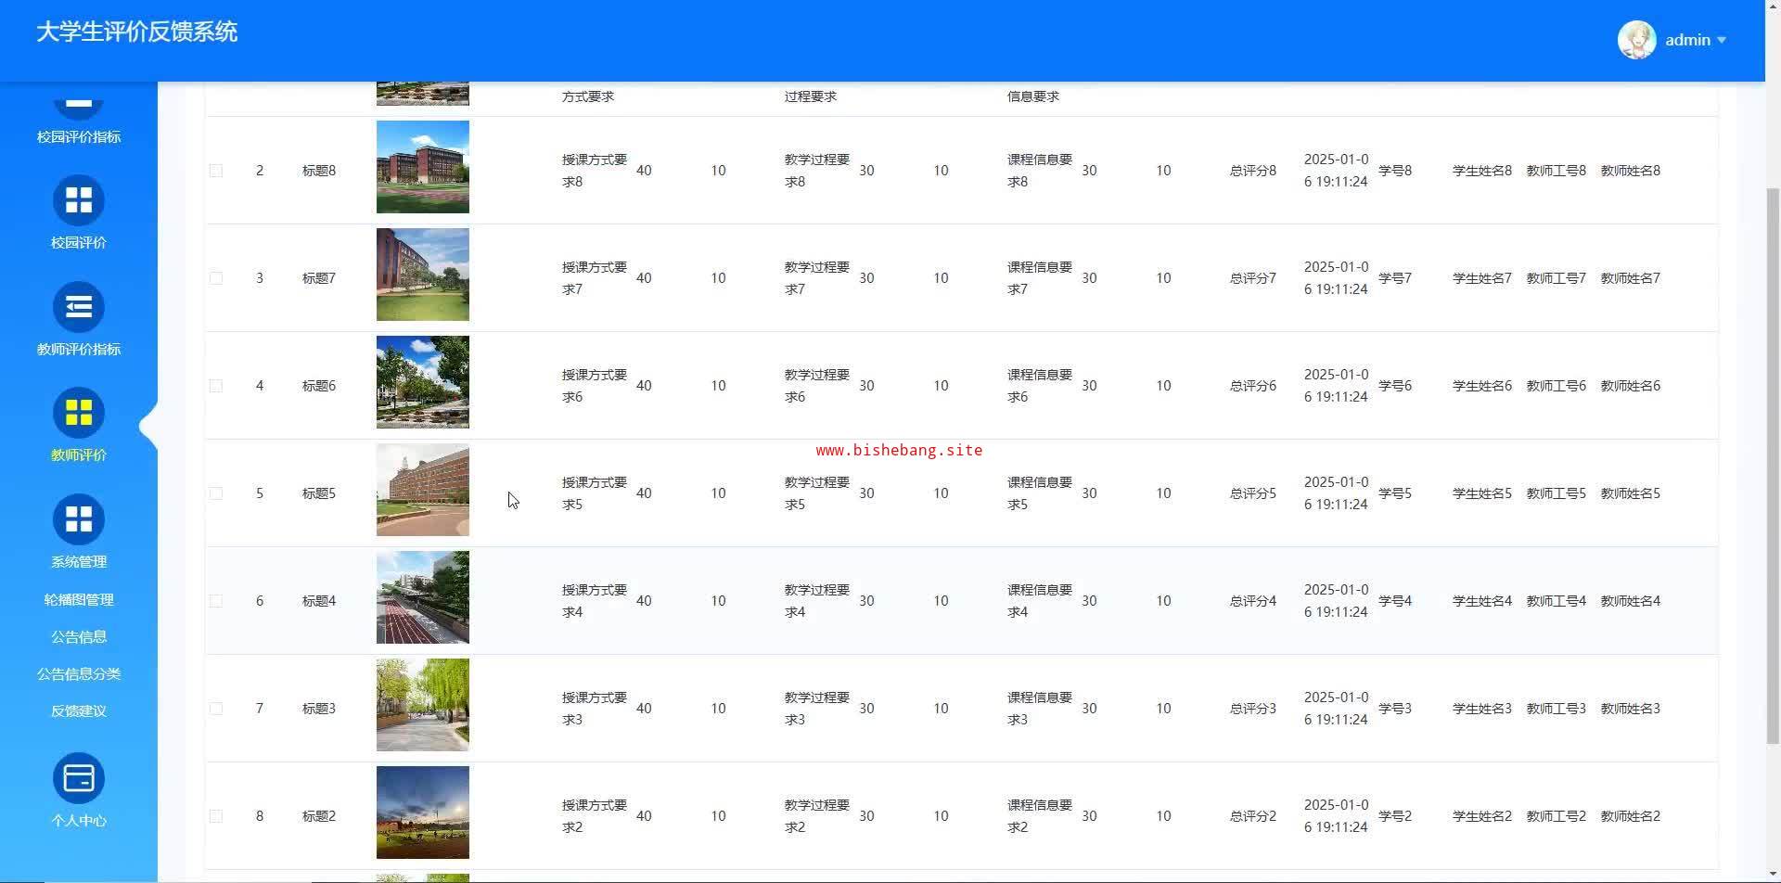This screenshot has width=1781, height=883.
Task: Click the 教学过程要求7 cell
Action: (x=817, y=278)
